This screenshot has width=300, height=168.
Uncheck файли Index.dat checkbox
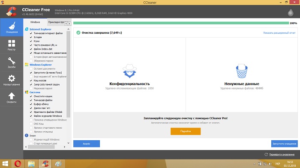31,49
